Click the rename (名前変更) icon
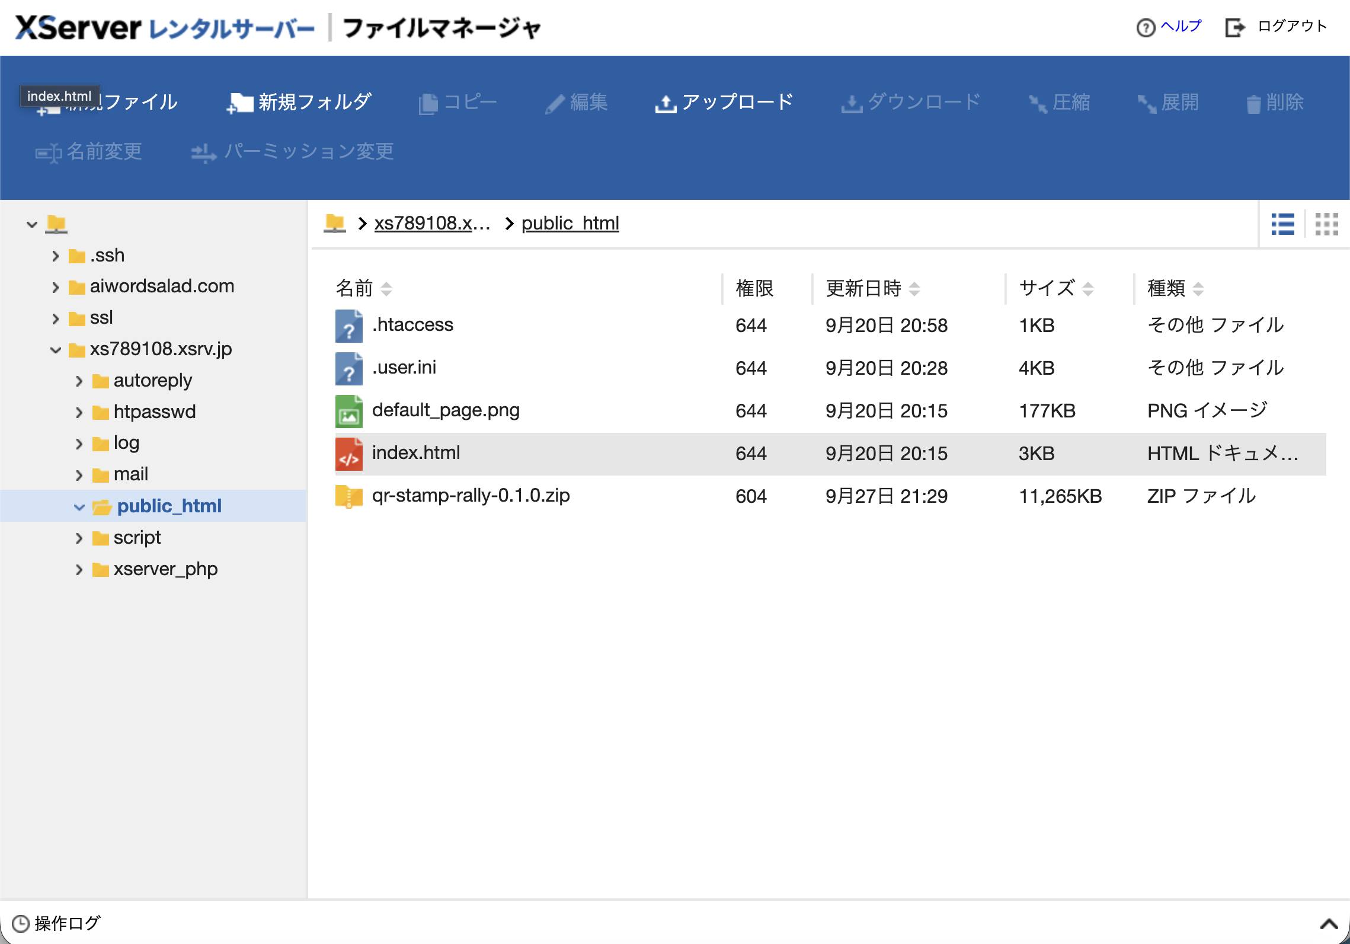The image size is (1350, 944). pos(48,153)
